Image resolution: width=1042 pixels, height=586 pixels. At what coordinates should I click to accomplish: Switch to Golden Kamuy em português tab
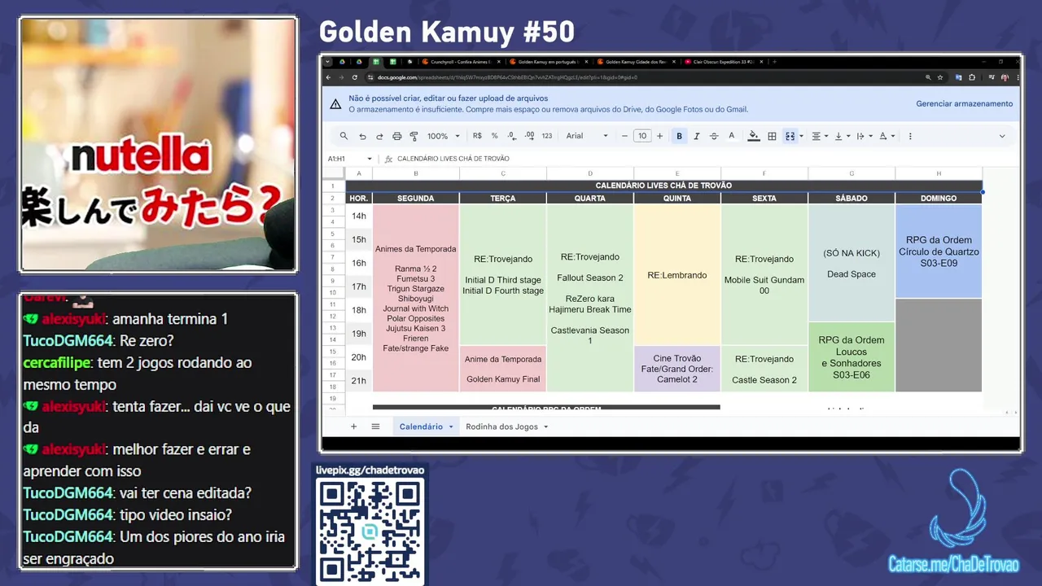click(x=548, y=62)
